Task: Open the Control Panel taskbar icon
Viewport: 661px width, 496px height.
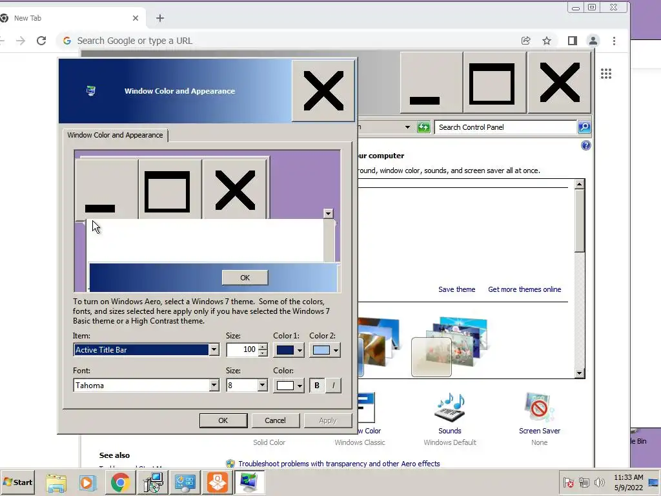Action: [185, 482]
